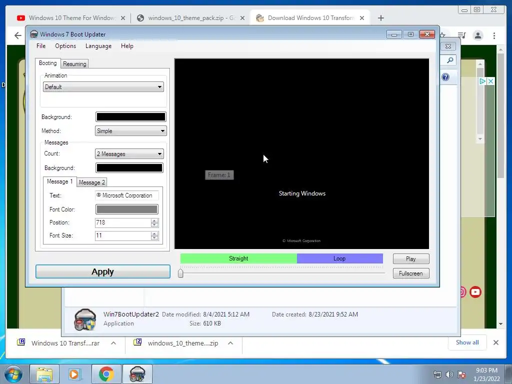Click the Apply button
This screenshot has width=512, height=384.
[103, 271]
